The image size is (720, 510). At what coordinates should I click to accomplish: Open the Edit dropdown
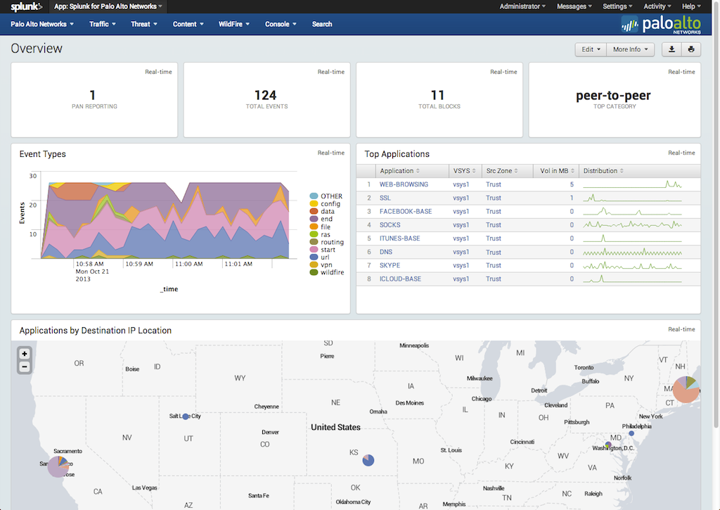pos(590,49)
